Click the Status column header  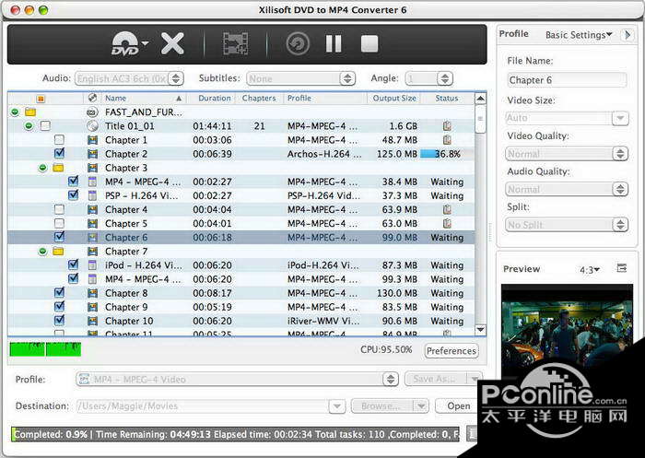pos(447,98)
